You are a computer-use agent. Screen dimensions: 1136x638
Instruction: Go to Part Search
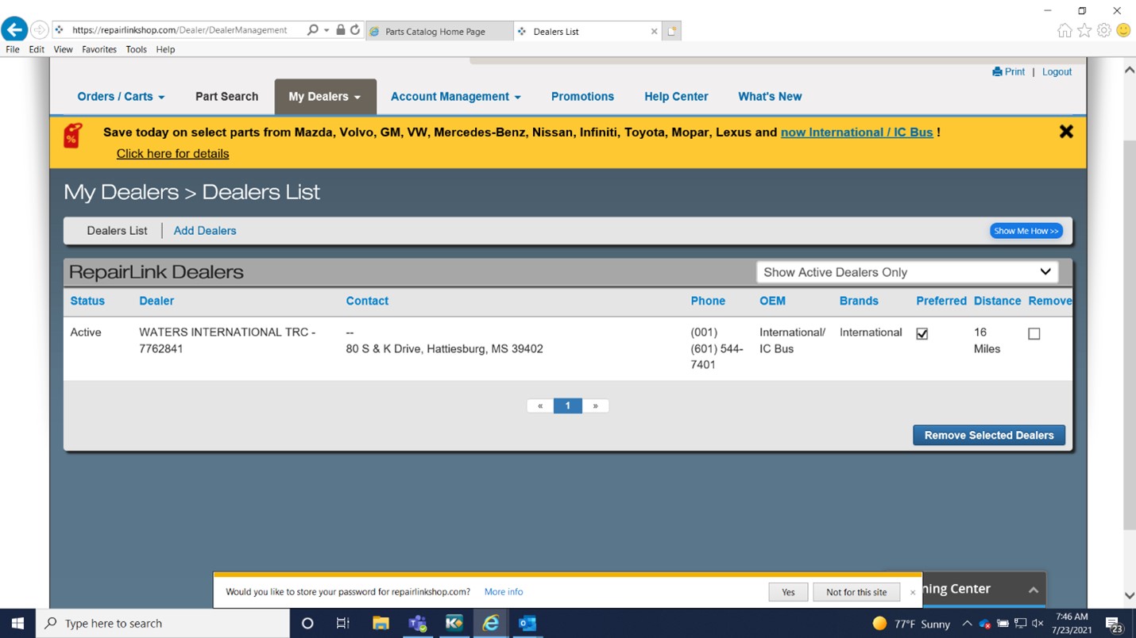click(226, 96)
